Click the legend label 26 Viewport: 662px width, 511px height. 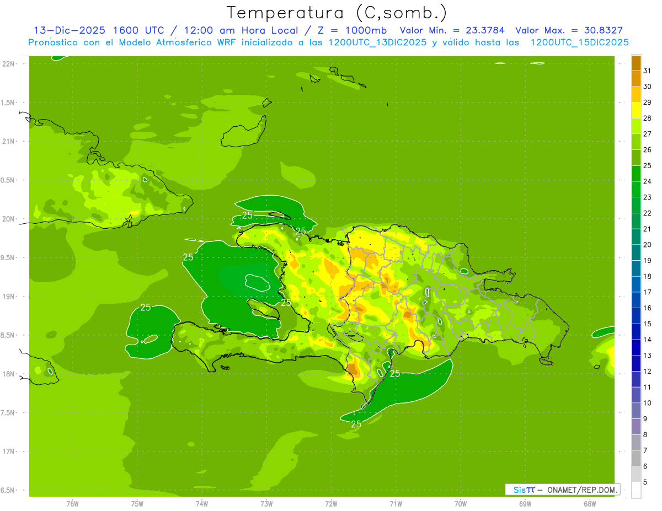[x=648, y=150]
